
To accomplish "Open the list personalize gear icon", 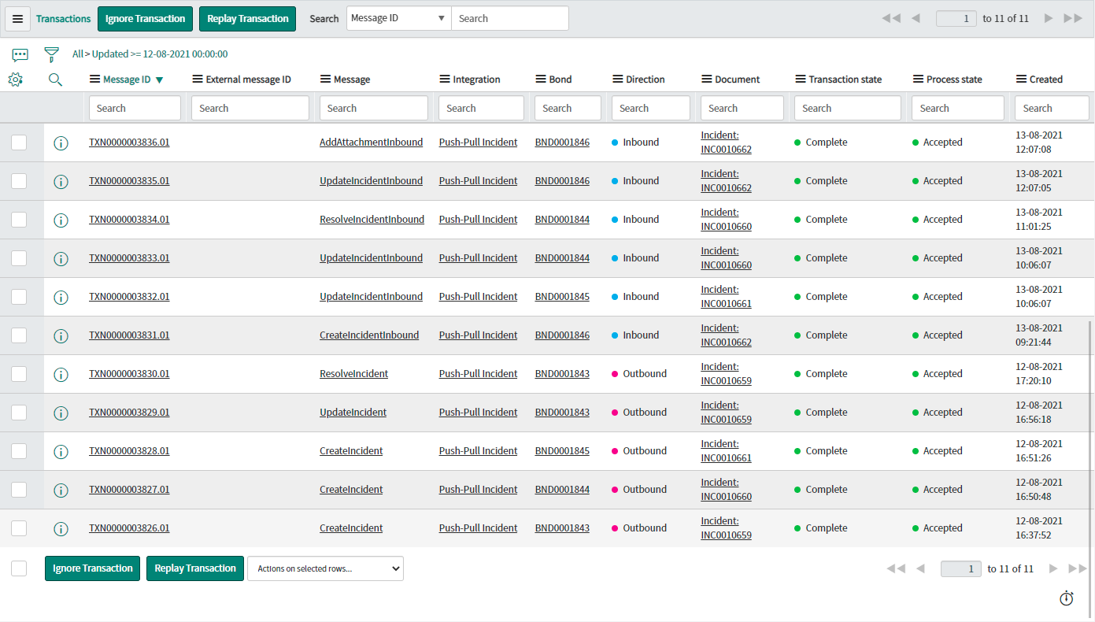I will click(x=16, y=80).
